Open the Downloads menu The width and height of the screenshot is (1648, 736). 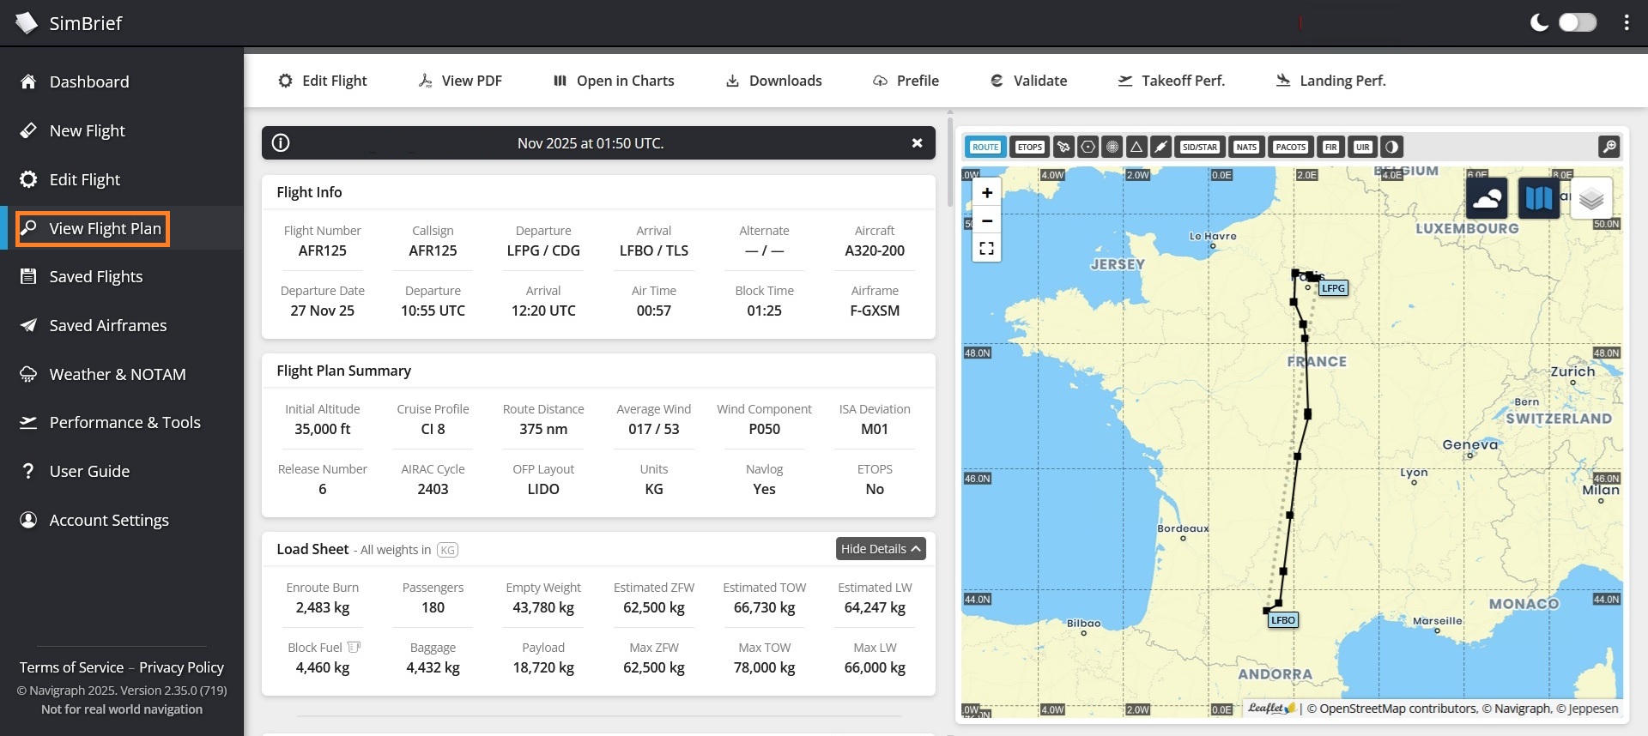coord(773,81)
